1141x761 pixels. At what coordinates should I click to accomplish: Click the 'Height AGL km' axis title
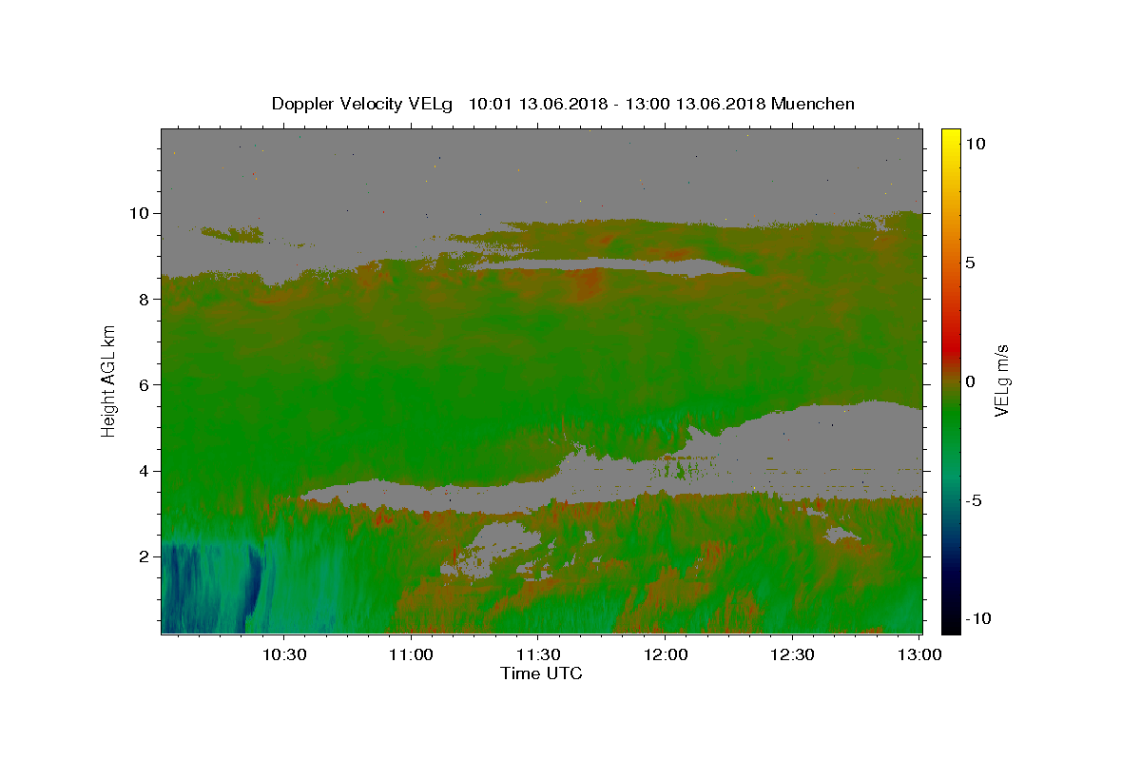tap(109, 380)
